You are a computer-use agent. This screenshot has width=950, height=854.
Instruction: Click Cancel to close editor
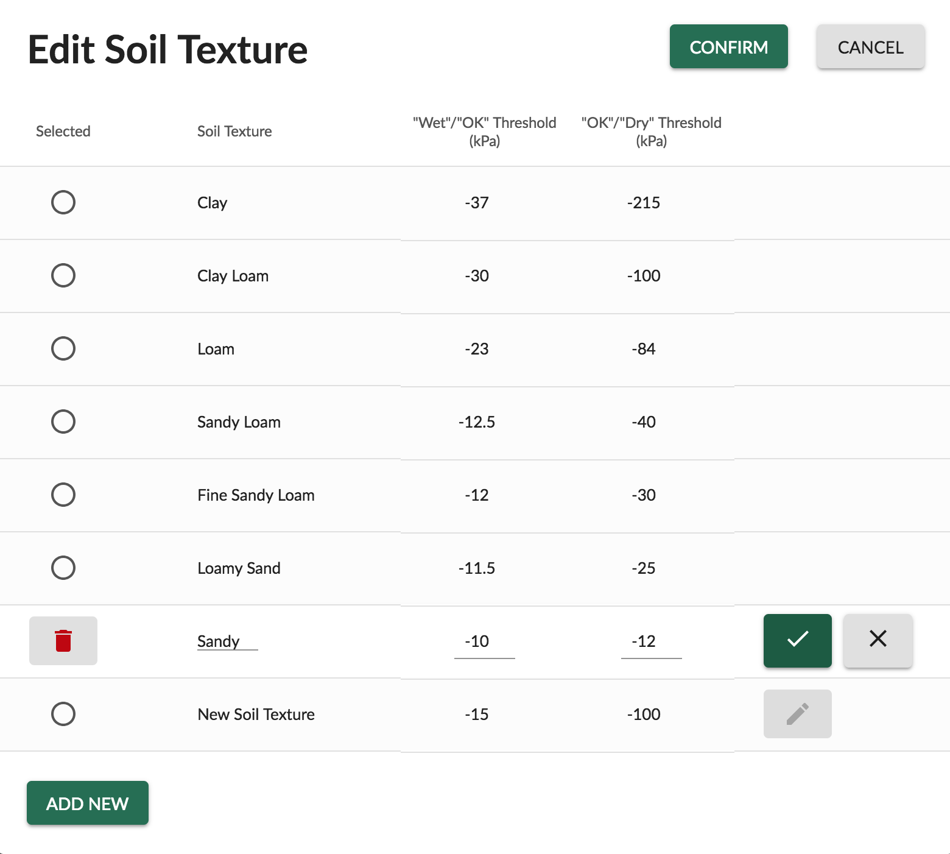(x=870, y=47)
